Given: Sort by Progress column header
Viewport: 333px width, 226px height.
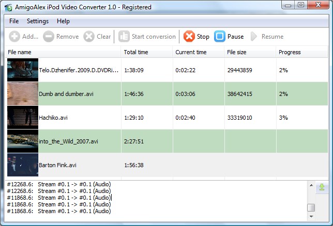Looking at the screenshot, I should pyautogui.click(x=302, y=52).
